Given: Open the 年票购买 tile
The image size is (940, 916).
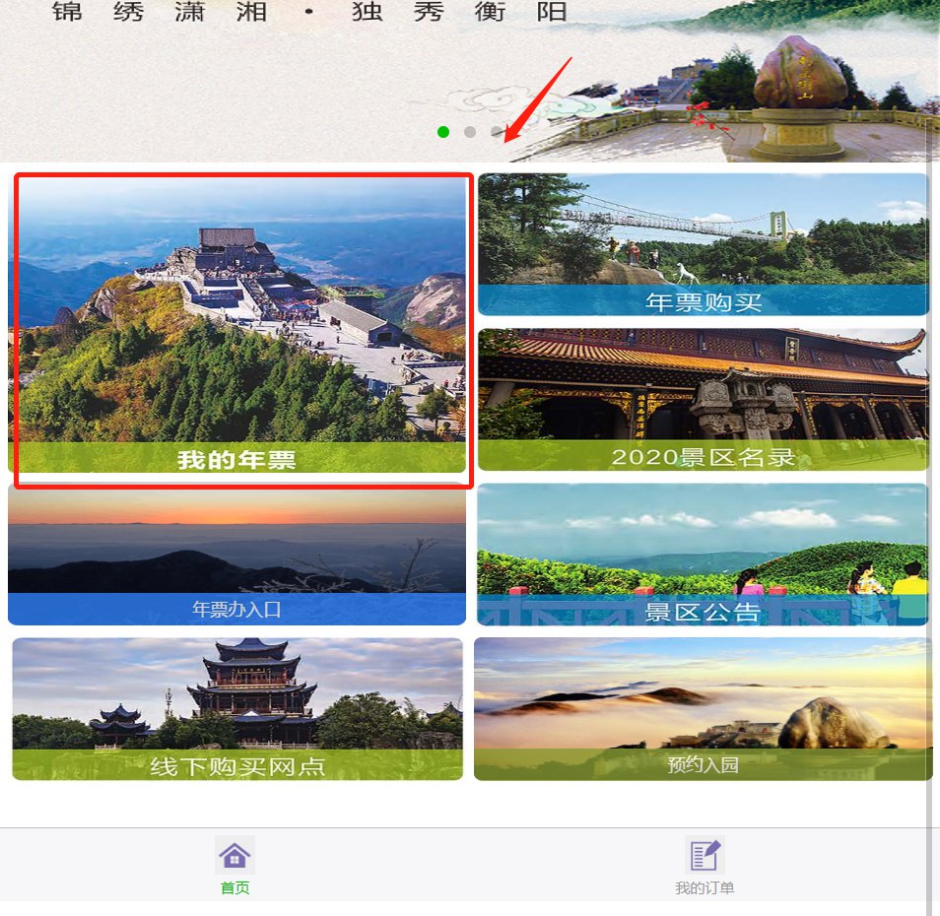Looking at the screenshot, I should tap(704, 244).
